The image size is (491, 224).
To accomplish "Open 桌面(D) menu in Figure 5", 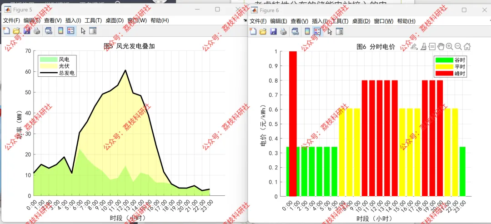I will [x=115, y=20].
